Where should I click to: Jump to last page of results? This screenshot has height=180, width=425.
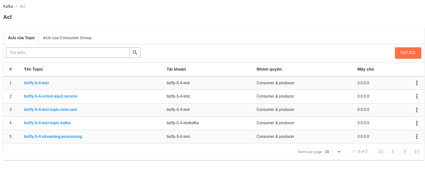[416, 152]
